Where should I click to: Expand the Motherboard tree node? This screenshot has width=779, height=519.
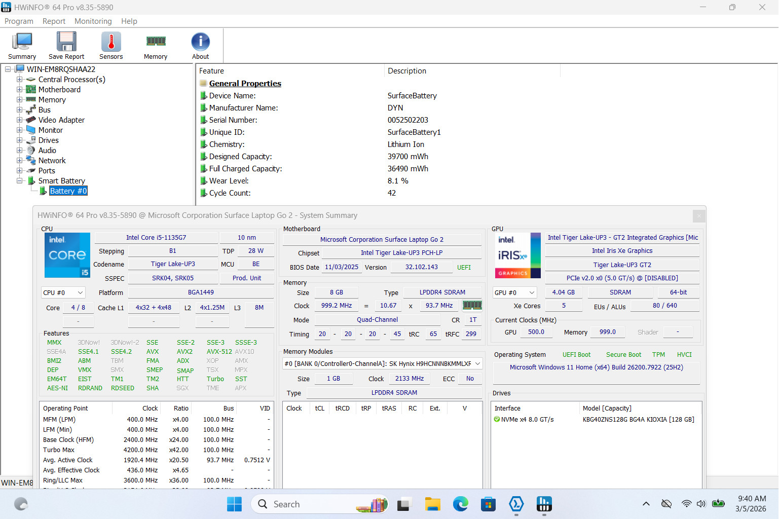(19, 90)
